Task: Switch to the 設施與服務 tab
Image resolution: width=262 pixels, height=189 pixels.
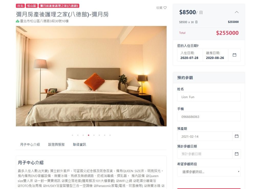Action: click(56, 145)
